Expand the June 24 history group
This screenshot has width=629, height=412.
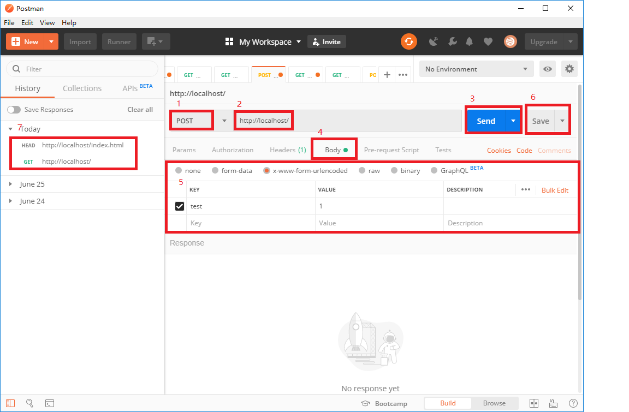tap(10, 201)
